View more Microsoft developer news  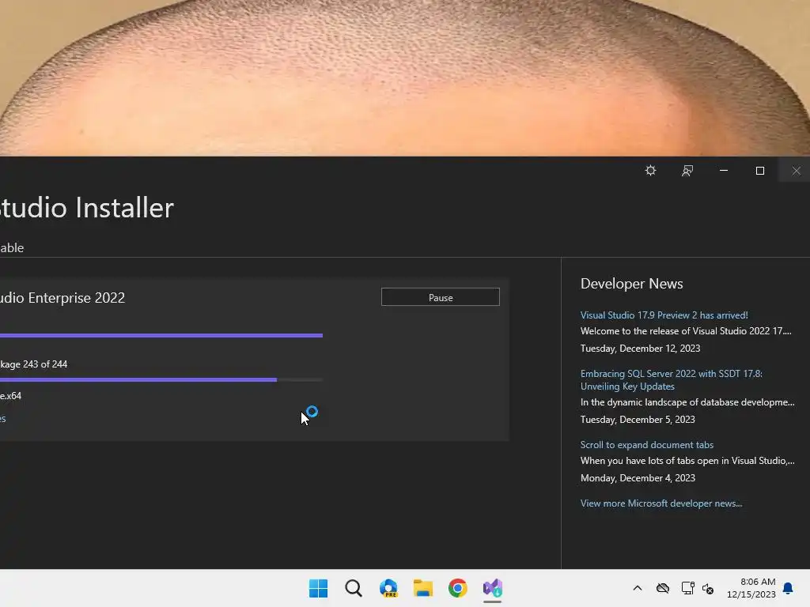661,503
